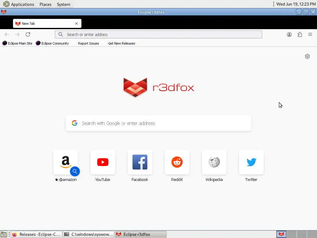Switch to Releases Eclipse-C taskbar window

click(x=37, y=234)
